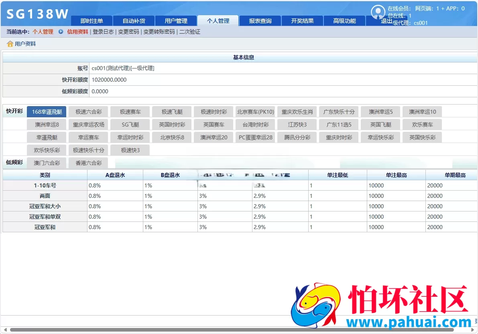478x334 pixels.
Task: Select the 个人管理 tab
Action: pyautogui.click(x=218, y=21)
